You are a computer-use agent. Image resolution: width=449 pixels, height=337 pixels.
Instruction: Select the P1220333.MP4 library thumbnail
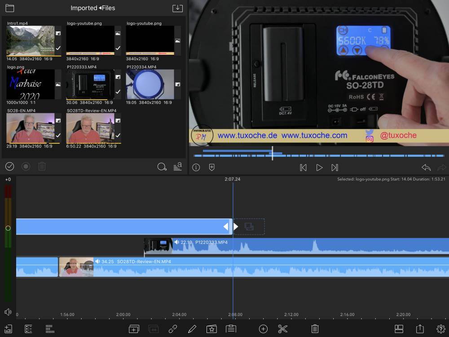click(90, 84)
